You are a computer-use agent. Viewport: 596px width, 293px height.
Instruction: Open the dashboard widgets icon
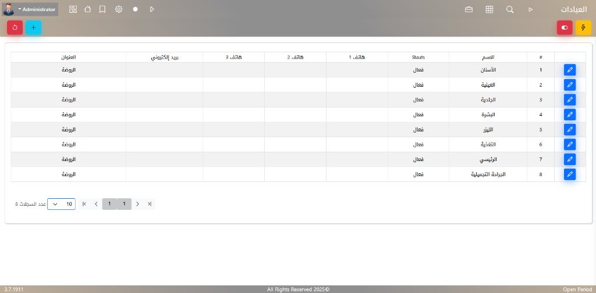[73, 9]
